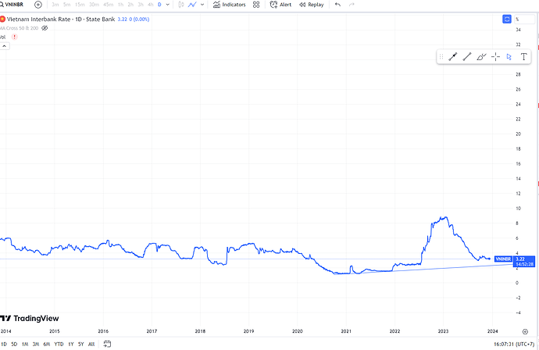Viewport: 539px width, 350px height.
Task: Choose the line chart style icon
Action: 192,5
